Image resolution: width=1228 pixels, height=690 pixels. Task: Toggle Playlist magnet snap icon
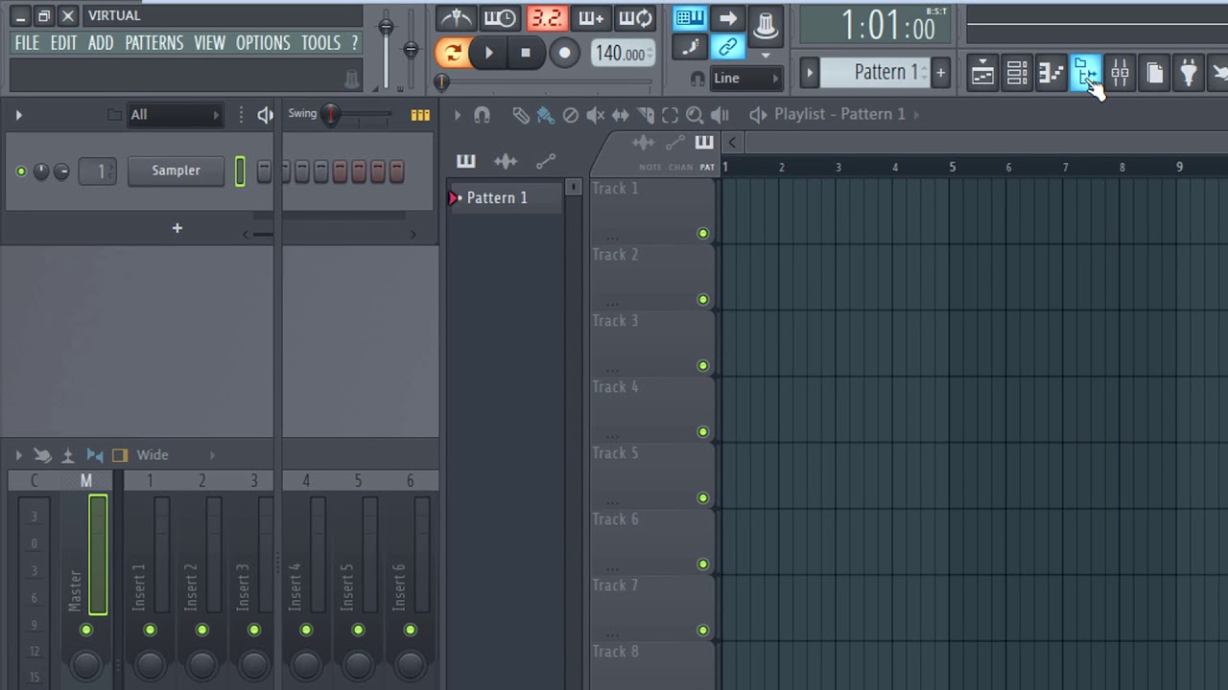[x=482, y=115]
